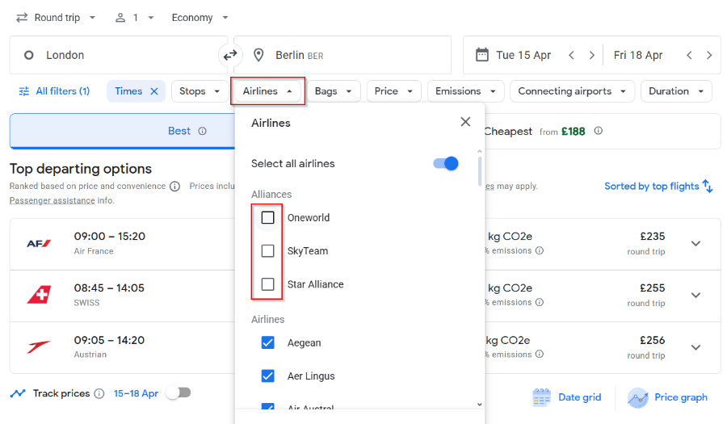Image resolution: width=727 pixels, height=424 pixels.
Task: Click the London origin circle icon
Action: 29,55
